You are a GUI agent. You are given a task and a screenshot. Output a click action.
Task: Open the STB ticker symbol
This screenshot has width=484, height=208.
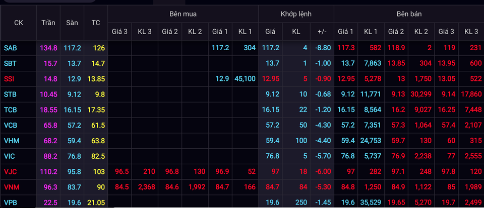click(x=10, y=94)
